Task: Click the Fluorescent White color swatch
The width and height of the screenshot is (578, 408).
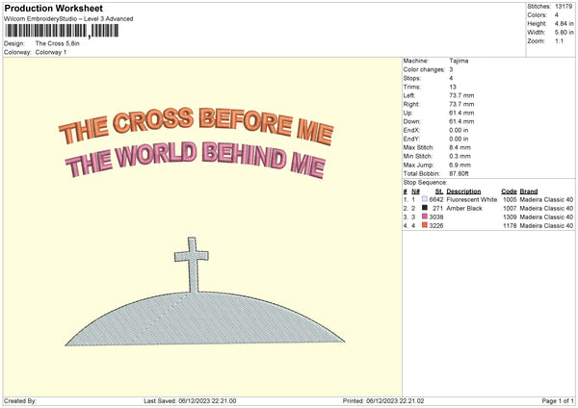Action: [x=424, y=199]
